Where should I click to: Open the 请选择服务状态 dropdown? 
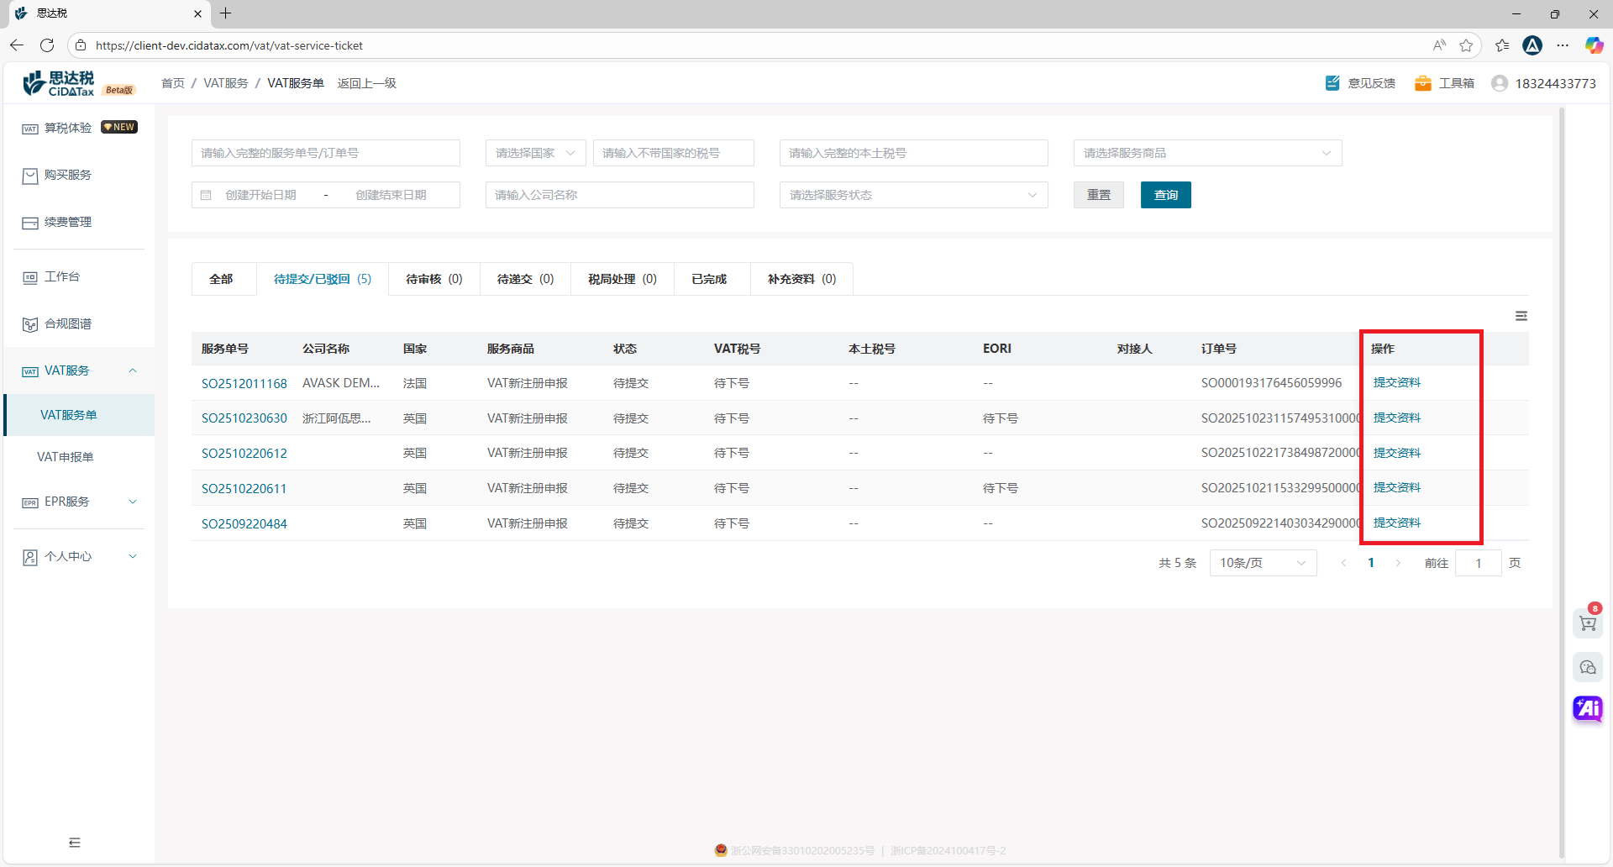pyautogui.click(x=912, y=195)
